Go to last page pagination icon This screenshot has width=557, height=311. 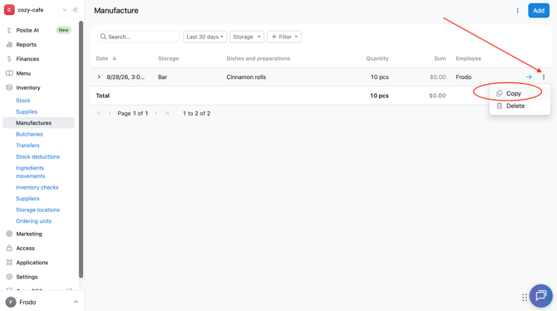pos(166,113)
